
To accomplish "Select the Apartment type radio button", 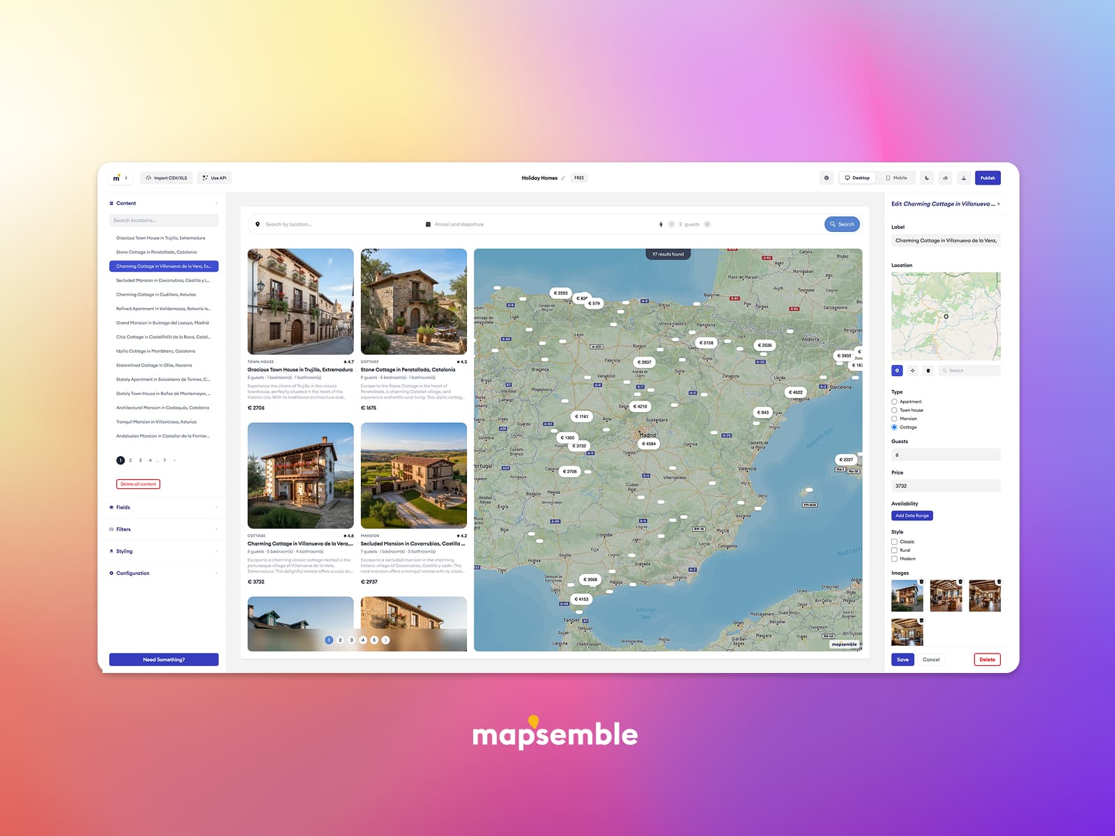I will (895, 401).
